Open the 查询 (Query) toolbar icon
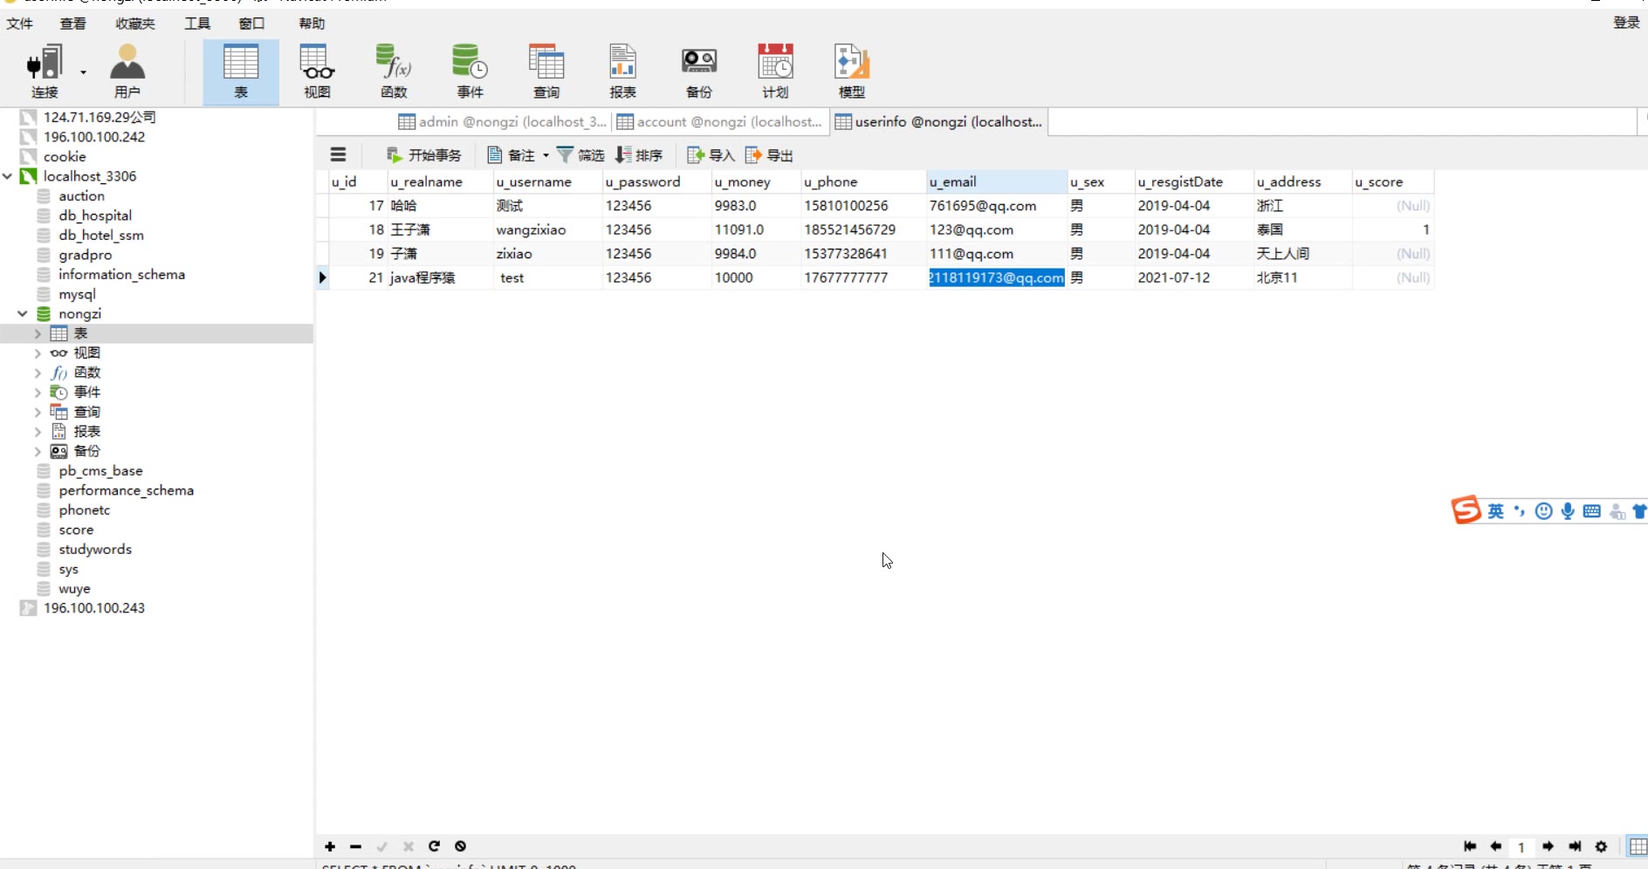The image size is (1648, 869). pyautogui.click(x=546, y=72)
